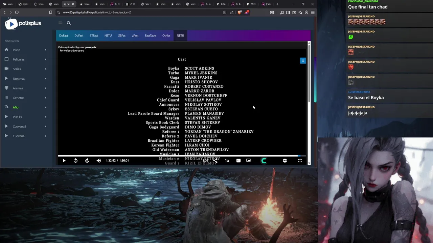Click the green C logo in player

(x=264, y=161)
